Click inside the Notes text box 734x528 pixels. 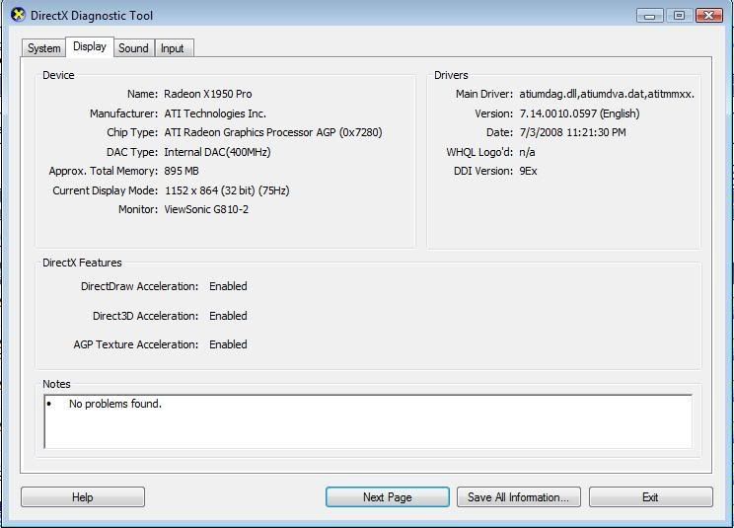pyautogui.click(x=368, y=421)
